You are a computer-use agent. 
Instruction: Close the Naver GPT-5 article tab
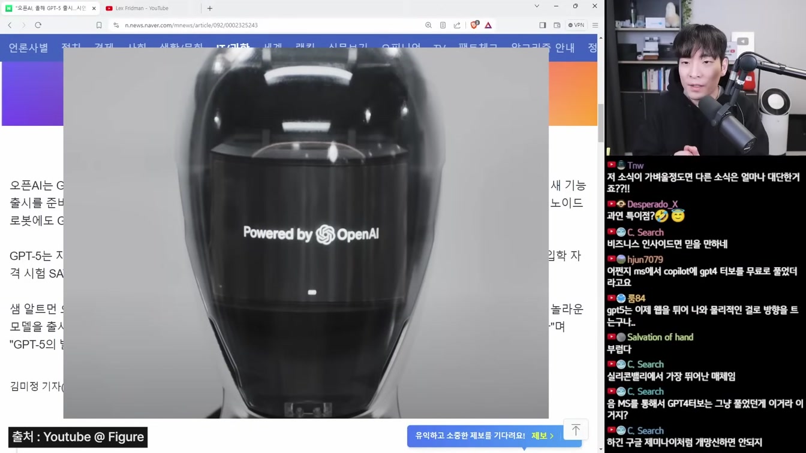point(94,8)
